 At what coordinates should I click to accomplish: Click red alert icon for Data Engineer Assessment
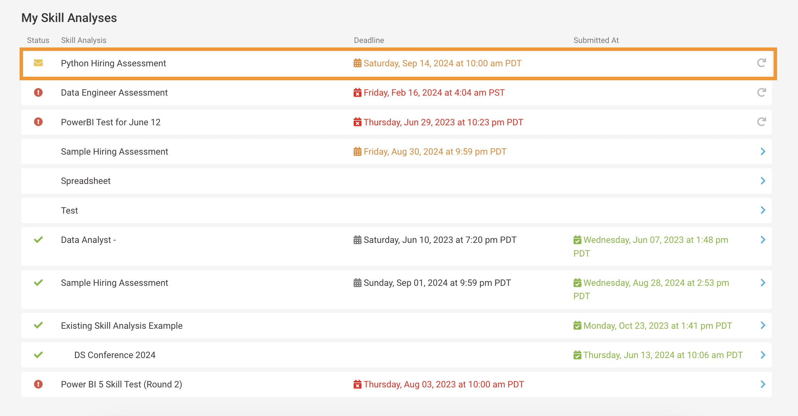pos(38,92)
